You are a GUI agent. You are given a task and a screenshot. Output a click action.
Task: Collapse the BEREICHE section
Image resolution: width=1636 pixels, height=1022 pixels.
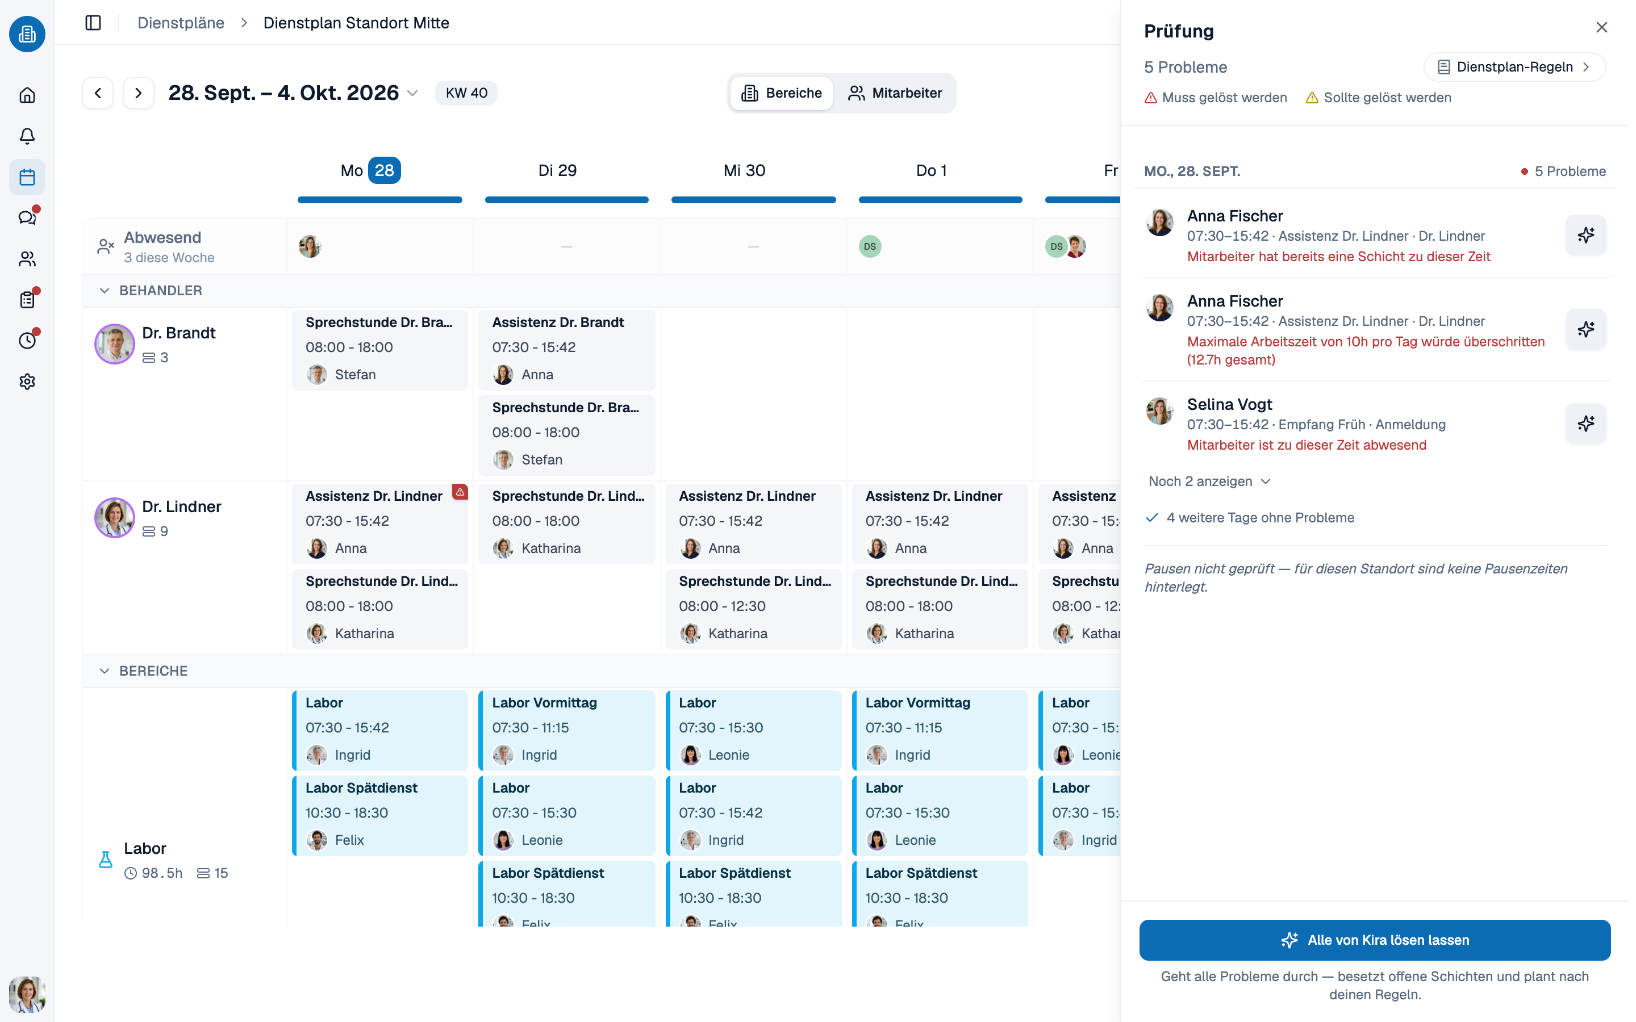tap(104, 671)
